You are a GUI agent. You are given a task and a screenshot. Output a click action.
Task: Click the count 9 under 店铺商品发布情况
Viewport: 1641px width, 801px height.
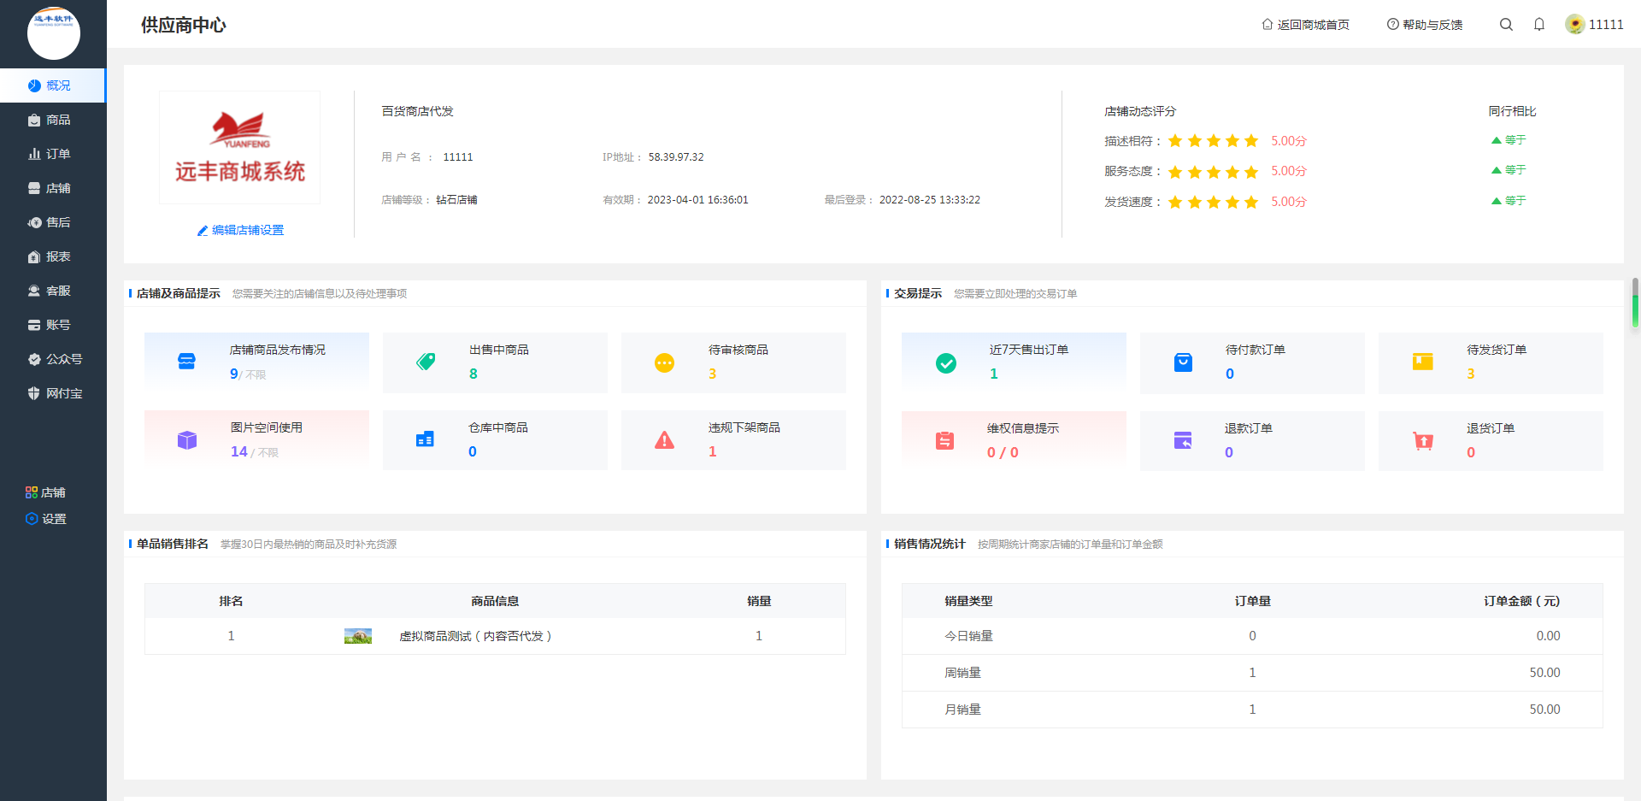(234, 374)
